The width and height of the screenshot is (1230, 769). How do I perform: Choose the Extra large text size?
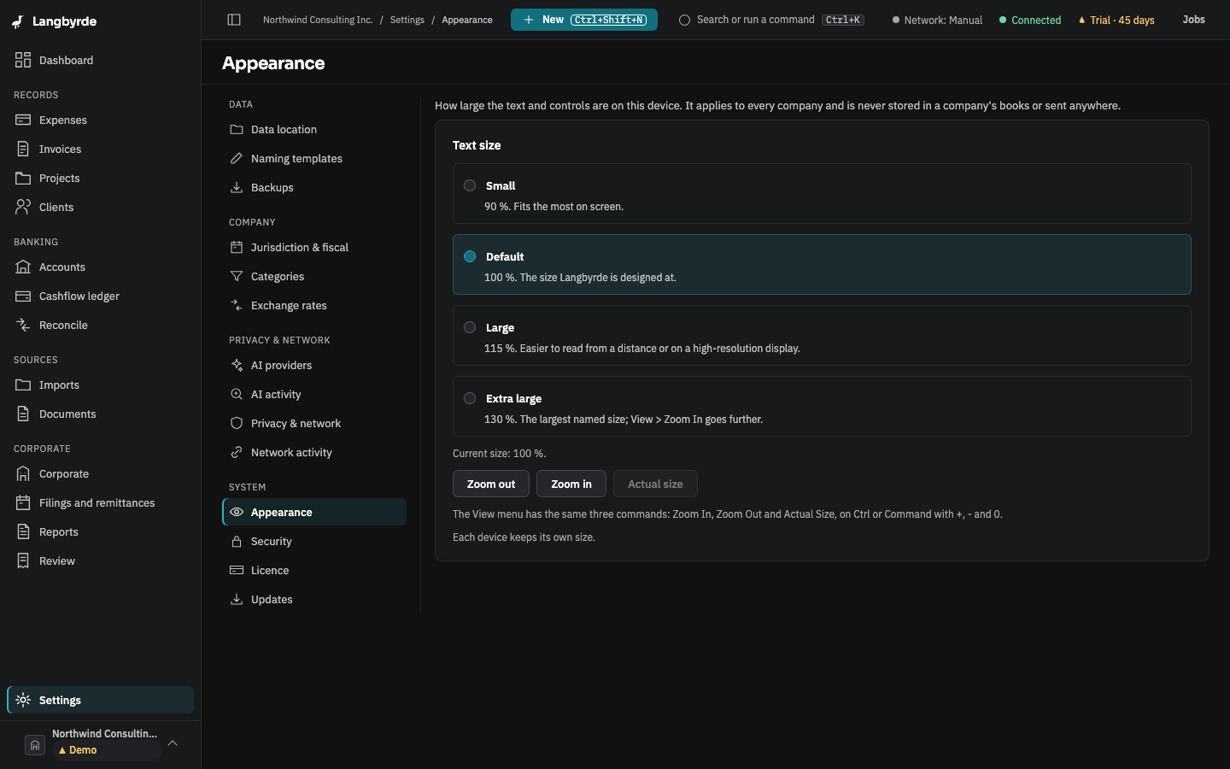tap(822, 407)
